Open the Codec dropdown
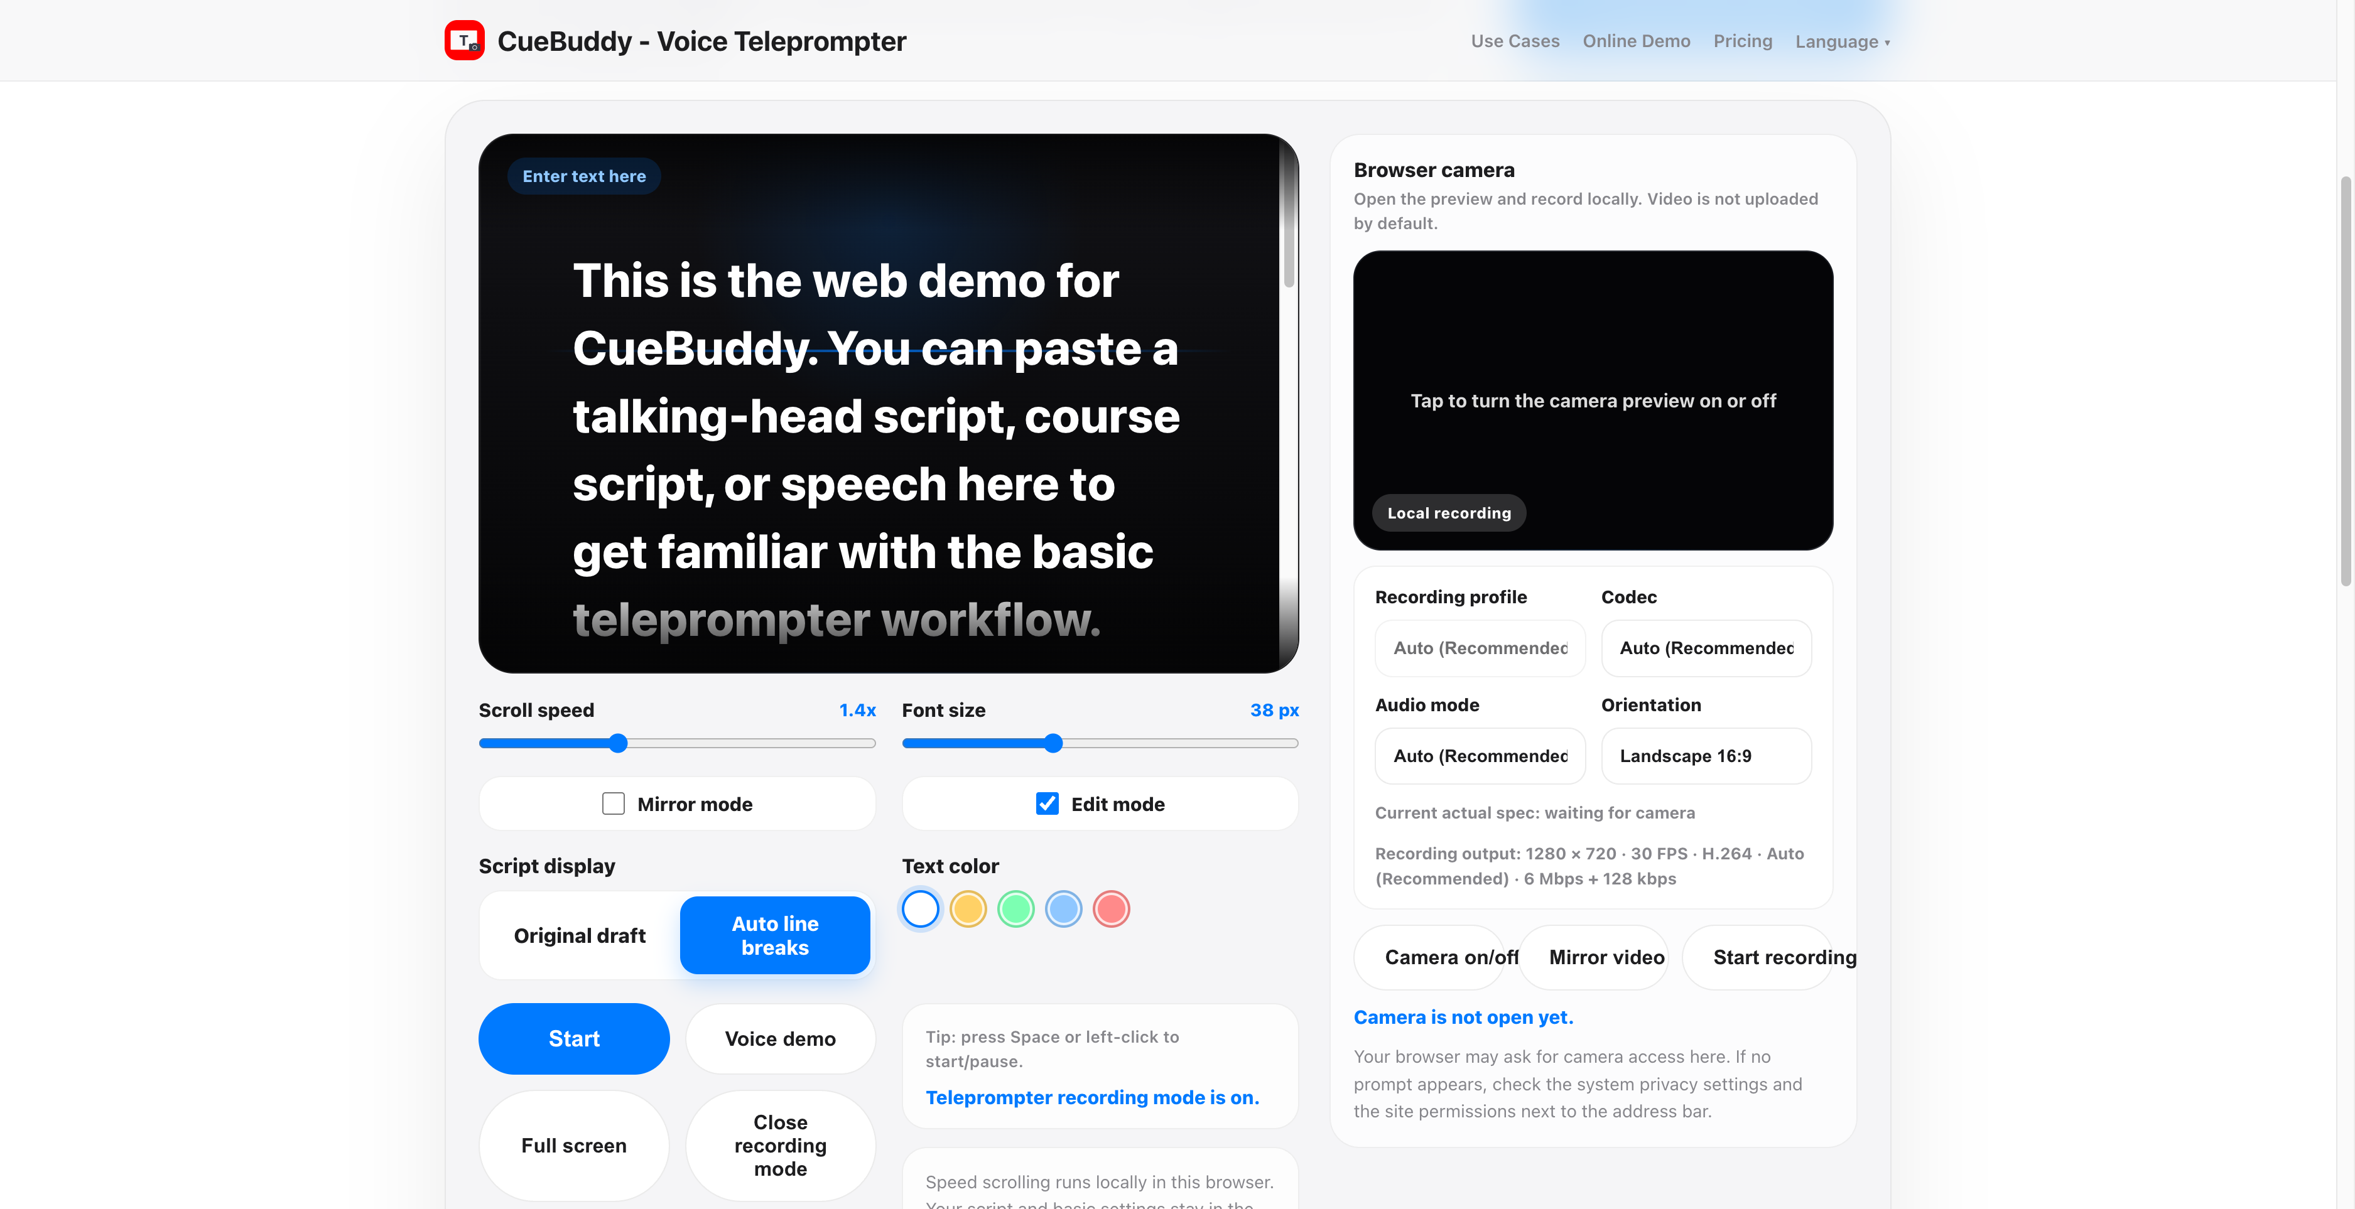Image resolution: width=2355 pixels, height=1209 pixels. click(x=1707, y=649)
